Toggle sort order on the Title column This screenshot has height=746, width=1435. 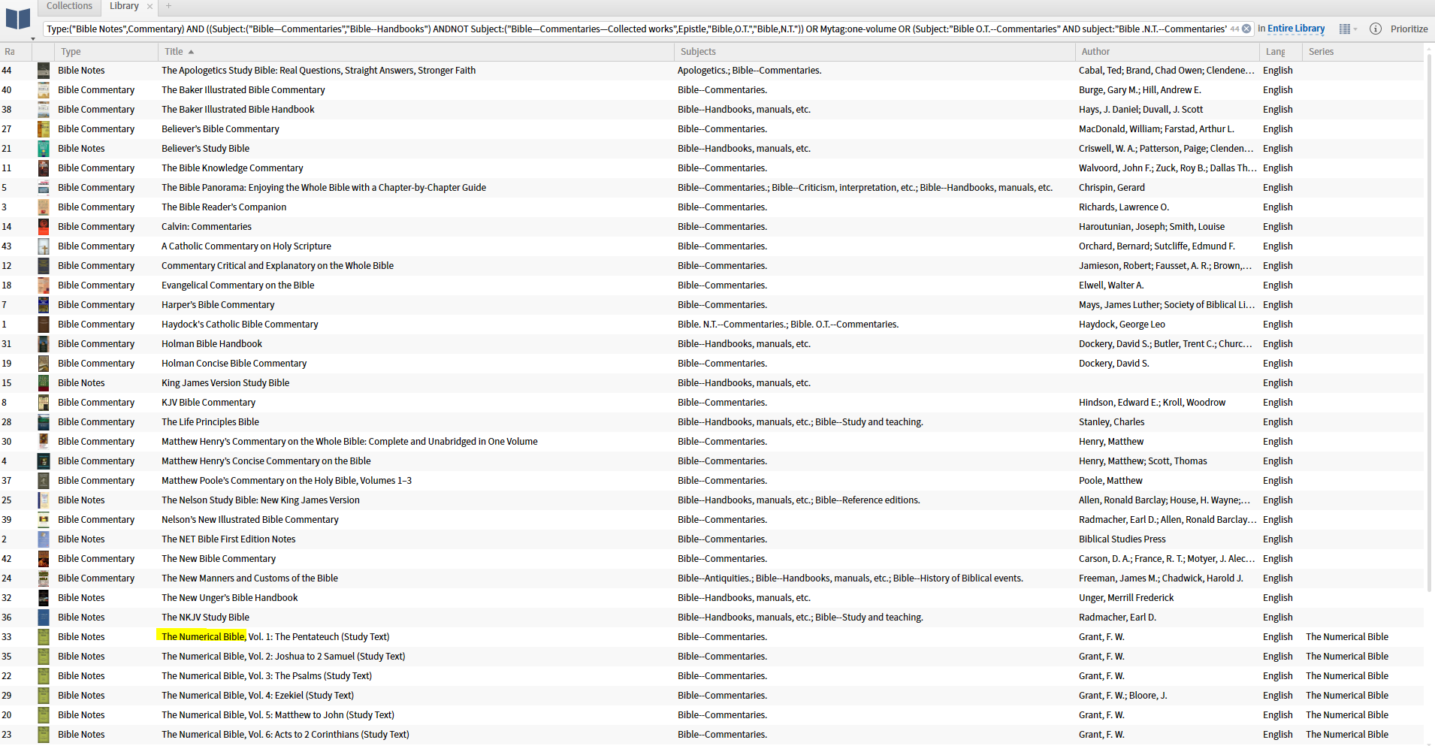tap(415, 52)
